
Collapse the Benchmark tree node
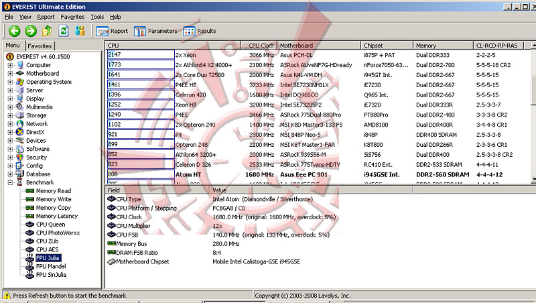click(x=10, y=182)
